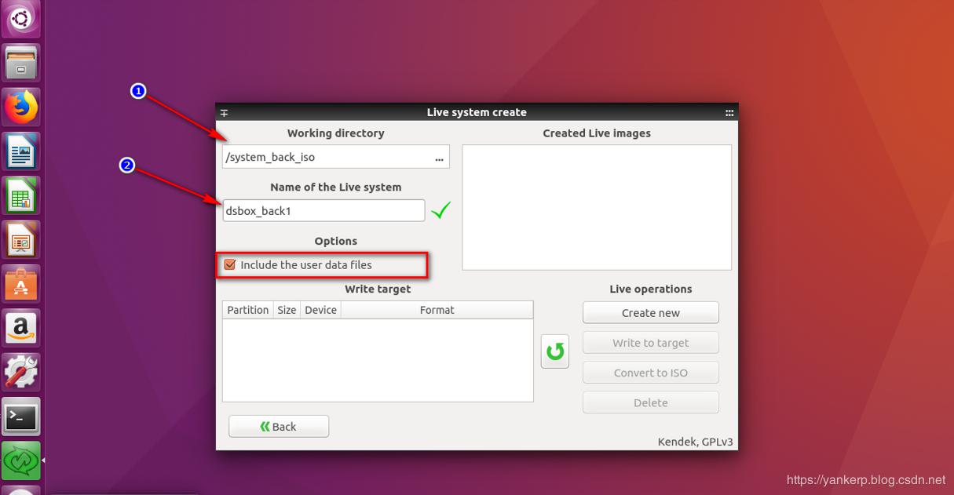Open Terminal from the dock
The width and height of the screenshot is (954, 495).
[21, 417]
